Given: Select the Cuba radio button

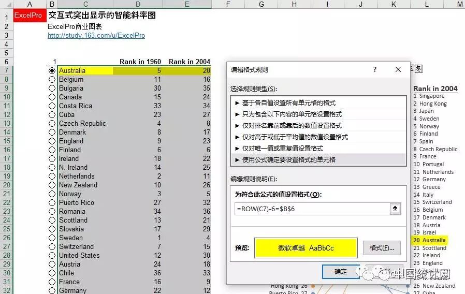Looking at the screenshot, I should (52, 115).
